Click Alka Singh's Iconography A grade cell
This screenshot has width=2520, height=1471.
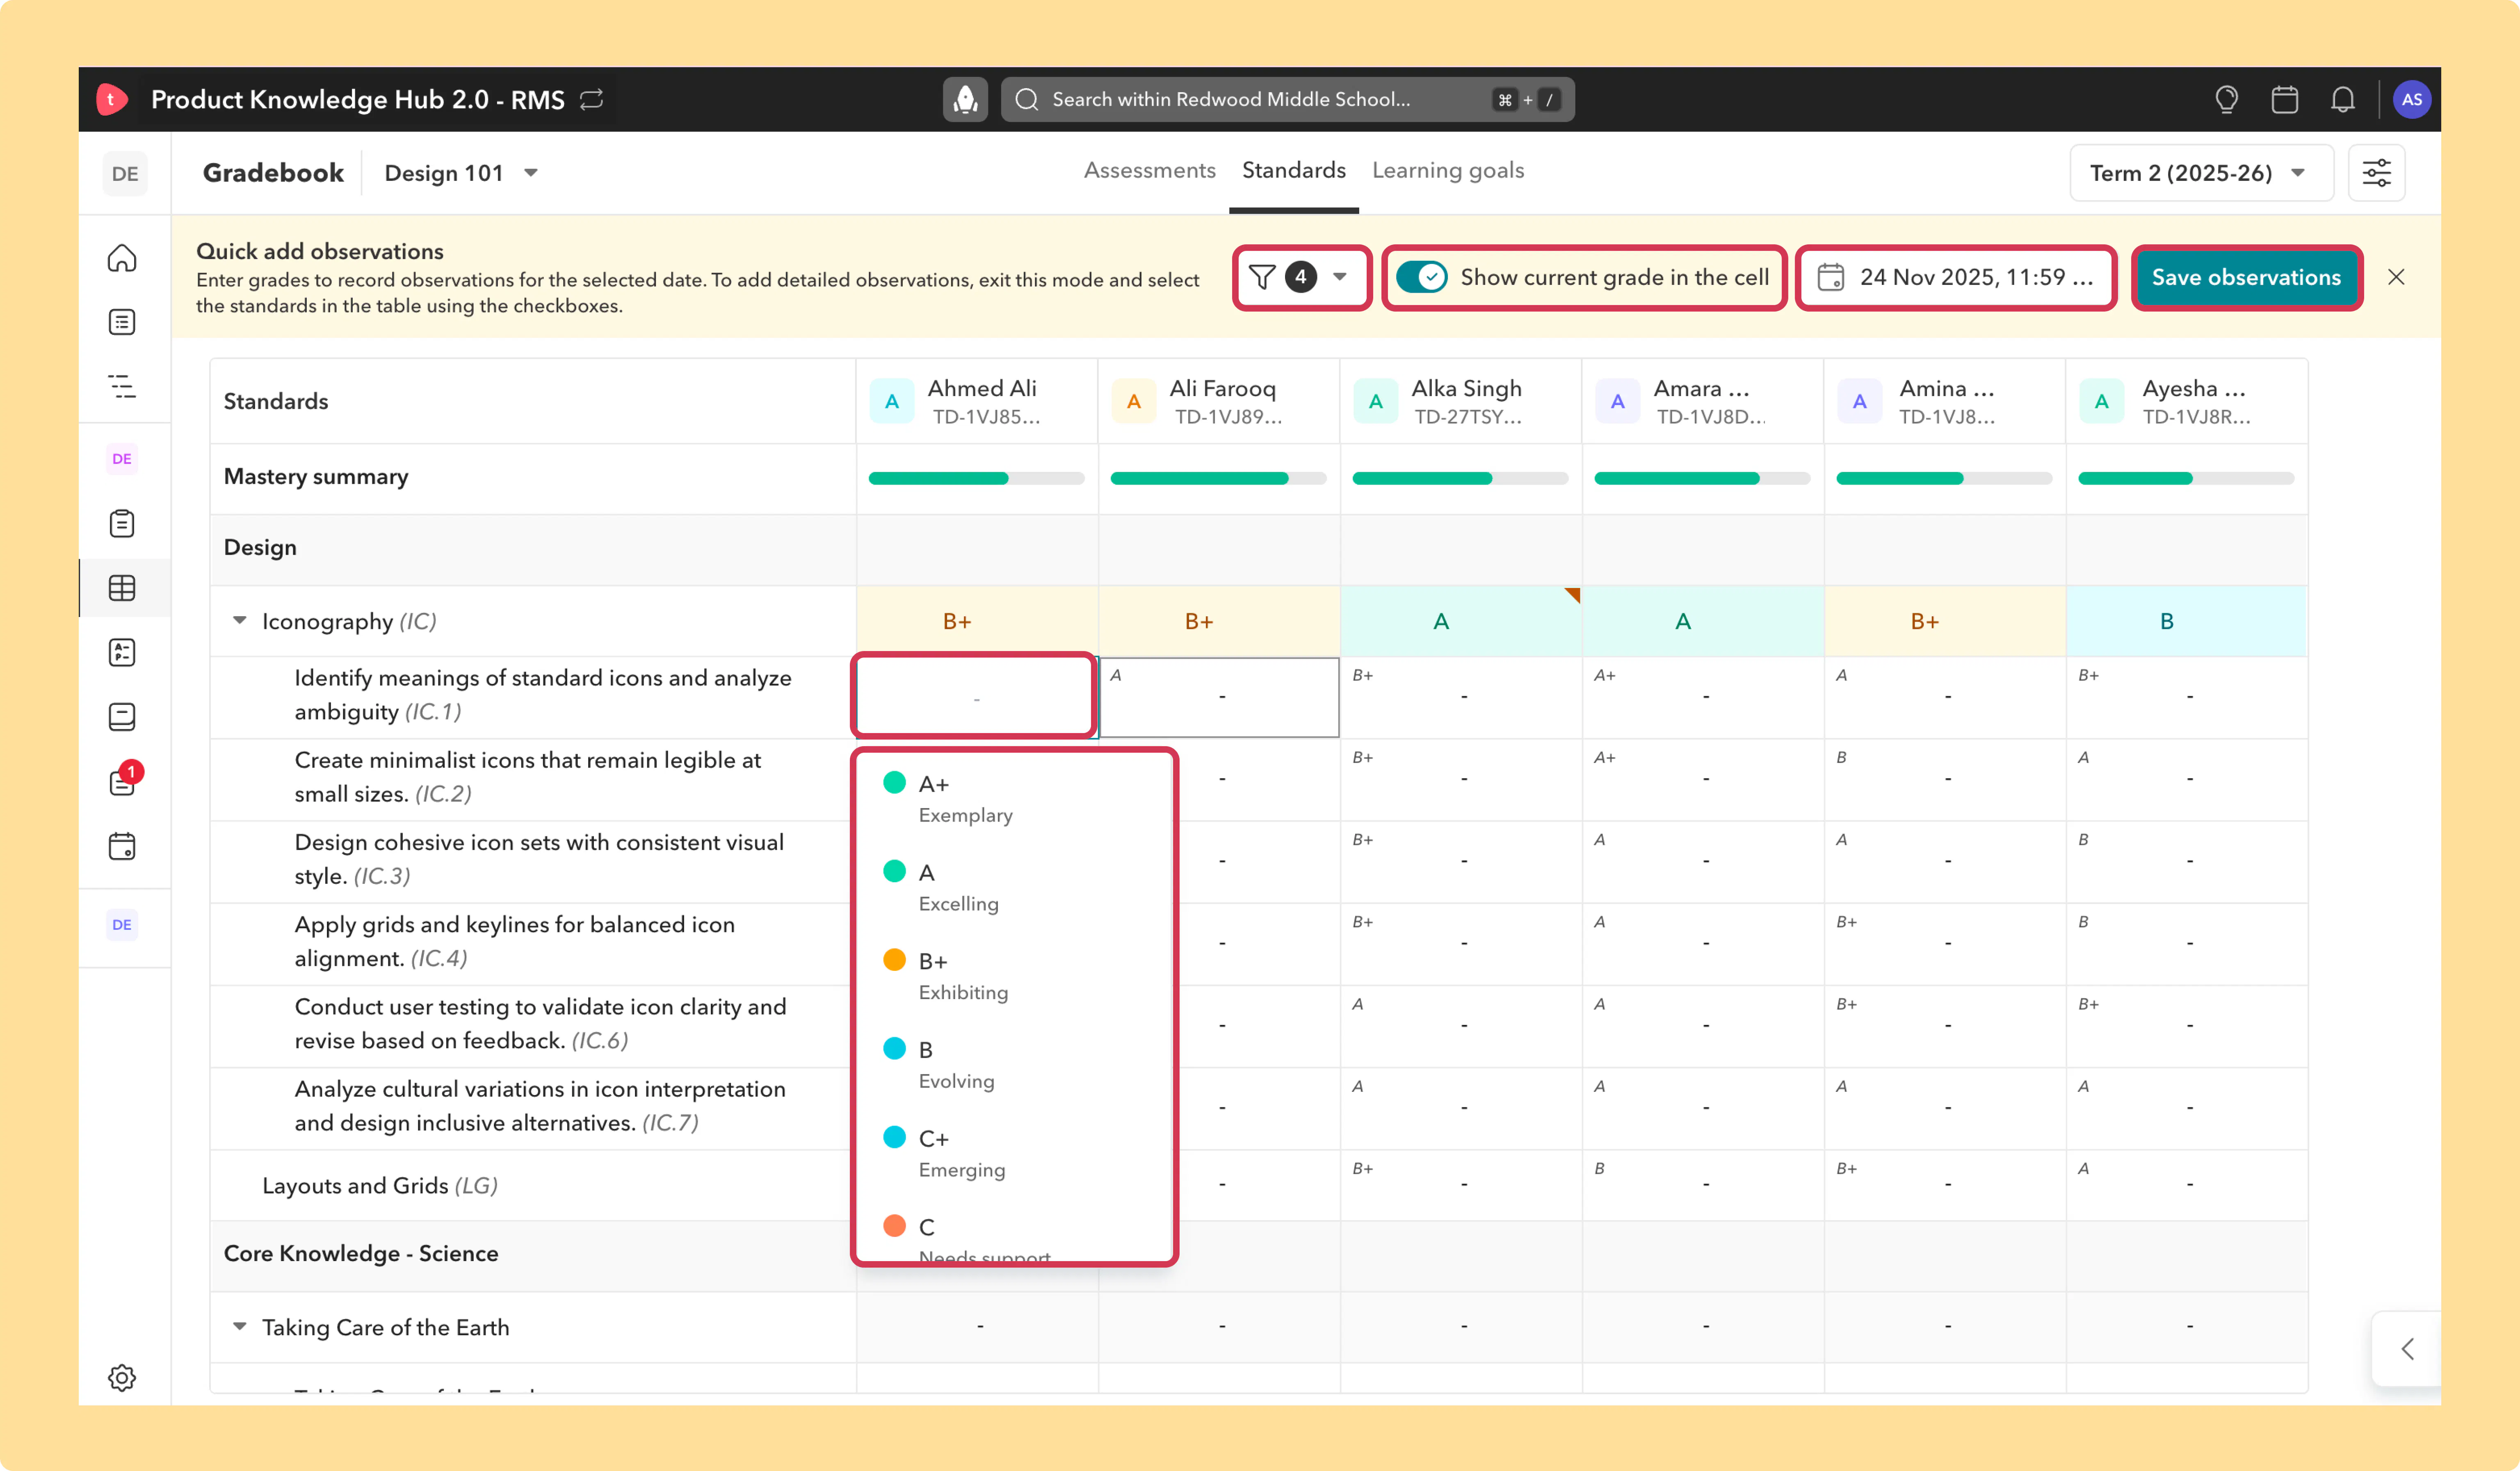click(x=1461, y=621)
